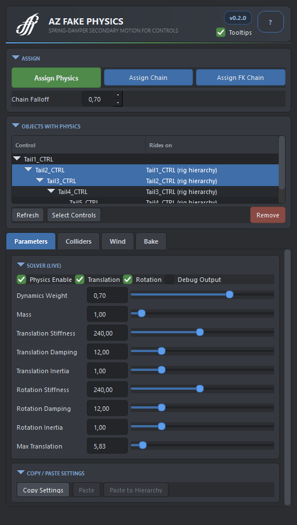Click the Translation Inertia slider

click(x=202, y=370)
